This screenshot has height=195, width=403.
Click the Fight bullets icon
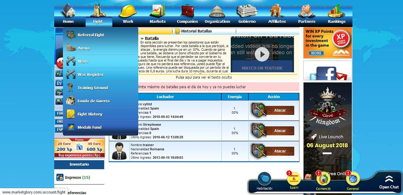click(98, 10)
